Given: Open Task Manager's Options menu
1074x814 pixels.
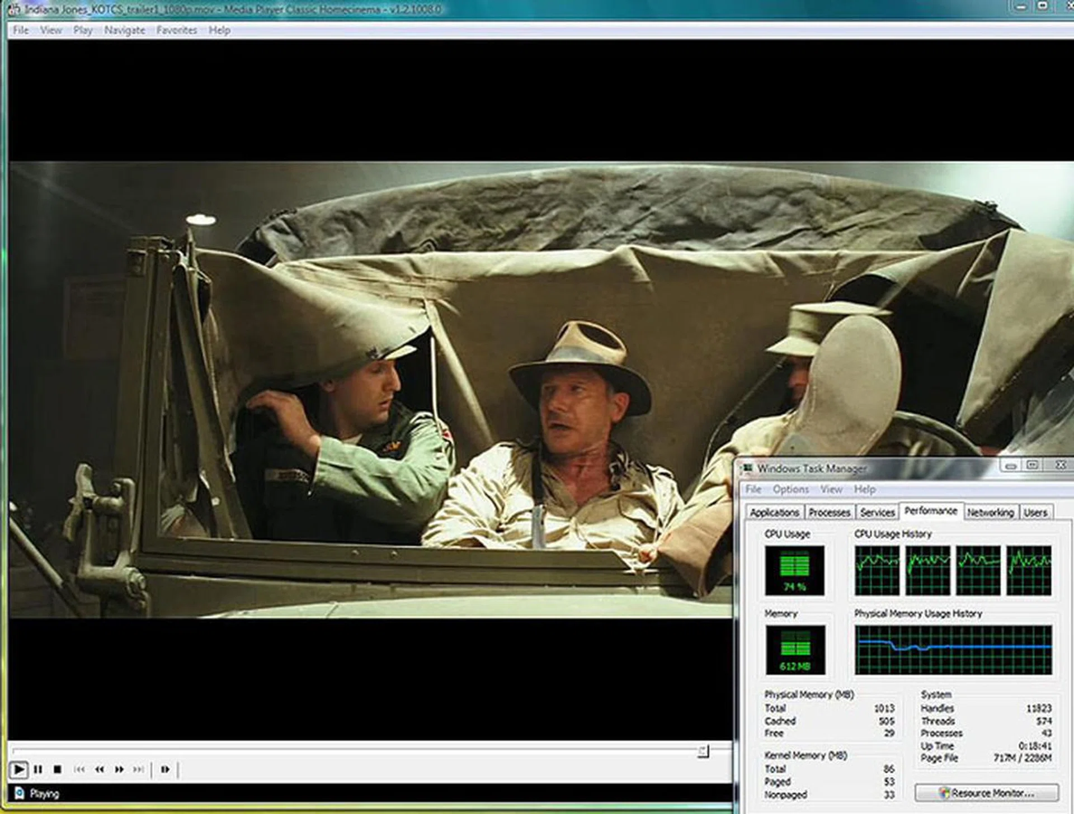Looking at the screenshot, I should coord(790,489).
